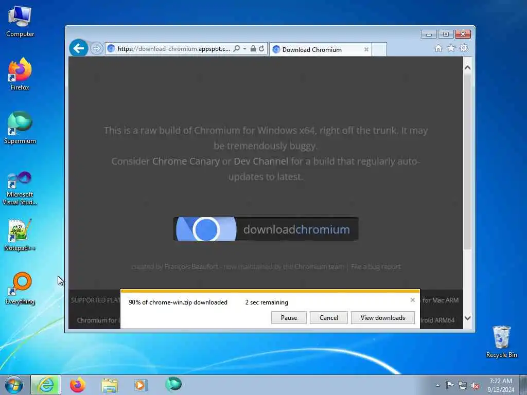The image size is (527, 395).
Task: Click the page scrollbar down arrow
Action: tap(467, 318)
